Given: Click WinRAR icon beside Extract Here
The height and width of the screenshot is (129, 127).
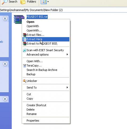Looking at the screenshot, I should (24, 39).
